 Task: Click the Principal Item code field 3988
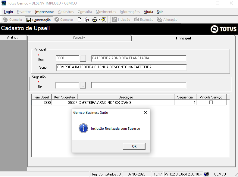coord(67,58)
